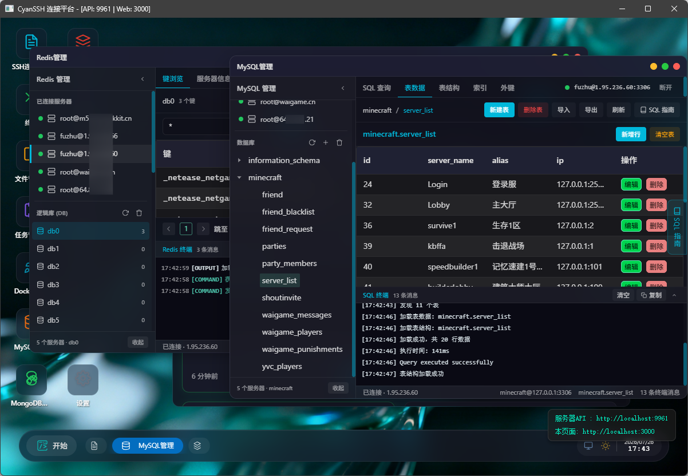
Task: Open the SSH connection desktop icon
Action: [31, 43]
